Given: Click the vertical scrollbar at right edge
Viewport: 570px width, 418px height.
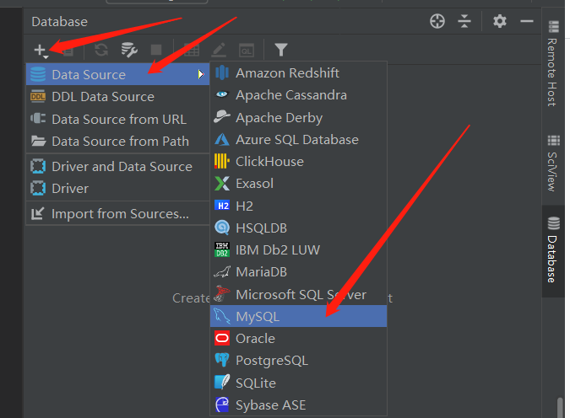Looking at the screenshot, I should coord(560,408).
